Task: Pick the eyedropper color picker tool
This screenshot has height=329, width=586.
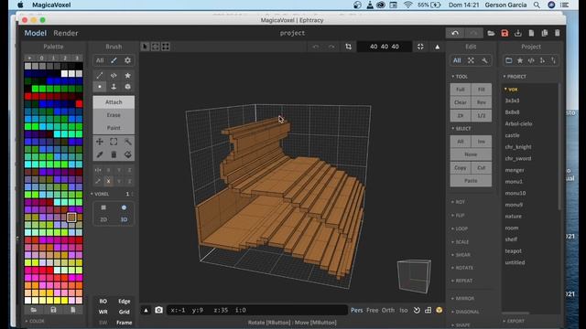Action: [x=100, y=154]
